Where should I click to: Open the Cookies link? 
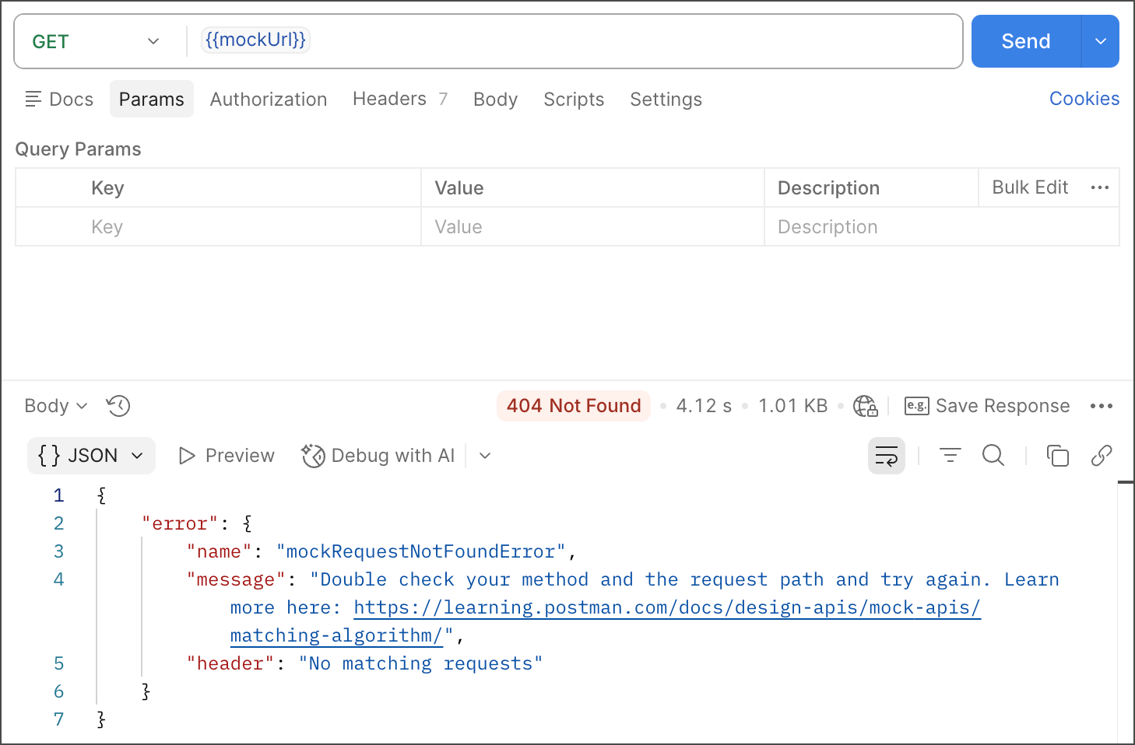(x=1084, y=99)
